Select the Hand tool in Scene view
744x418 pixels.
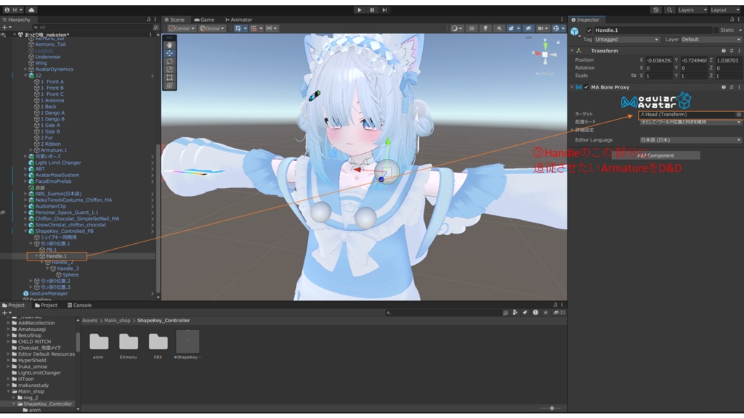coord(169,45)
